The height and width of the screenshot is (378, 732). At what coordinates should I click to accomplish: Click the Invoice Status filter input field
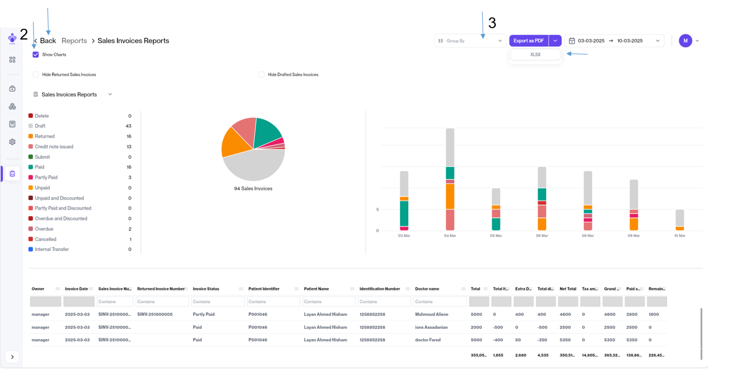point(218,302)
